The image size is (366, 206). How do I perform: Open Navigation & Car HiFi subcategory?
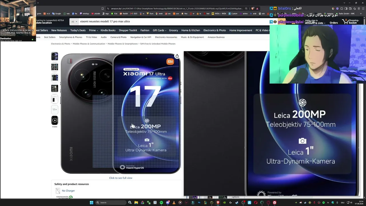pyautogui.click(x=141, y=37)
